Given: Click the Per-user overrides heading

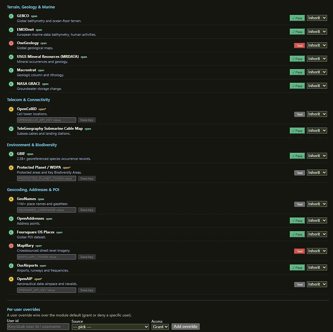Looking at the screenshot, I should 23,310.
